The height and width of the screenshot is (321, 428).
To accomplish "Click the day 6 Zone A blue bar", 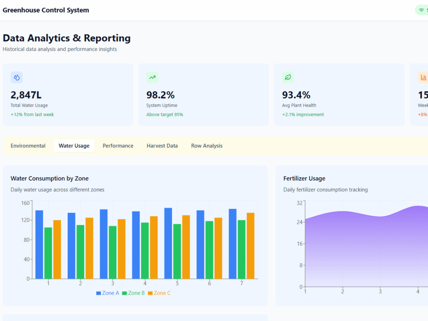I will 200,244.
